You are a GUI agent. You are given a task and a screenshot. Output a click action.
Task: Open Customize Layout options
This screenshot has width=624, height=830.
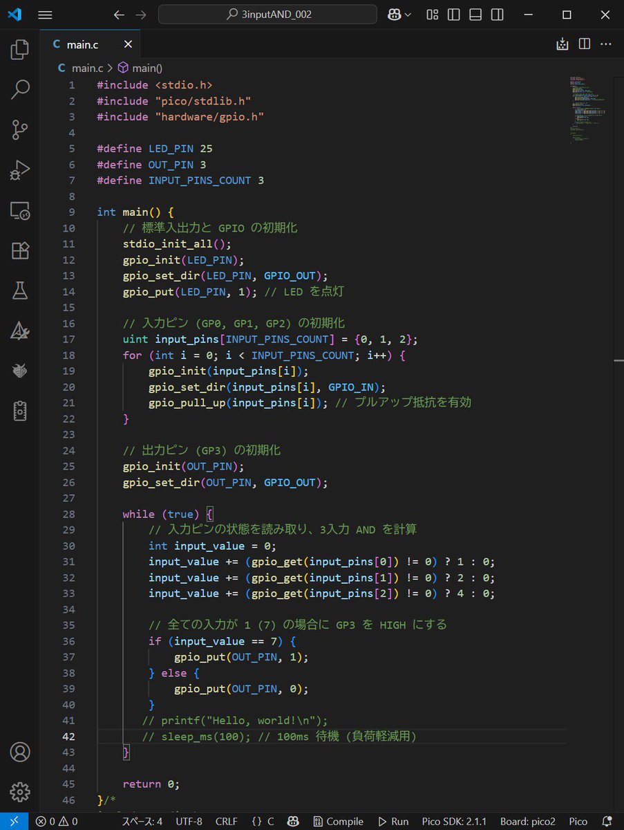click(433, 15)
